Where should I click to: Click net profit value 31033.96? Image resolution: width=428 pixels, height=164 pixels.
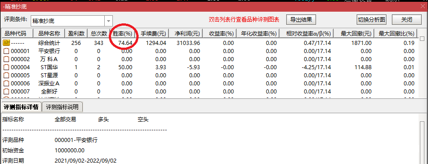tap(188, 43)
